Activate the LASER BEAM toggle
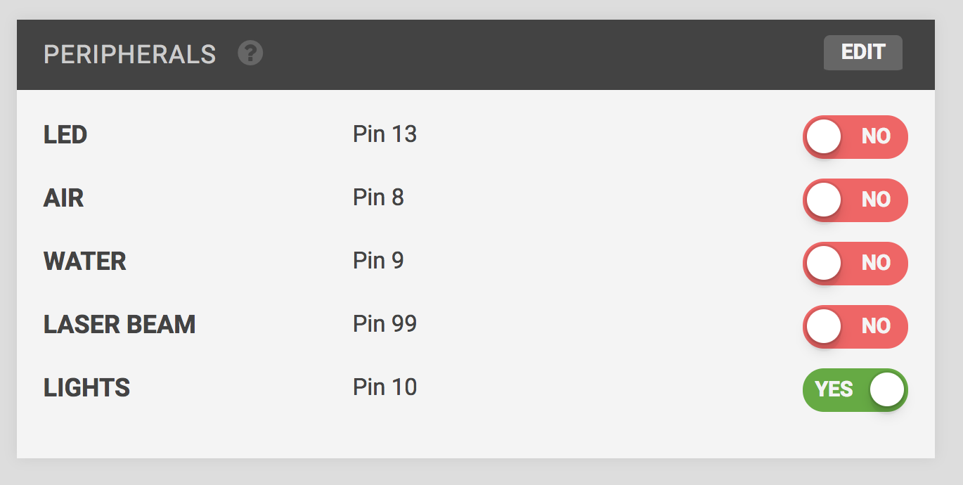This screenshot has width=963, height=485. (855, 326)
